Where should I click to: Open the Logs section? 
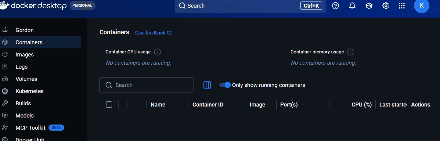pos(41,67)
